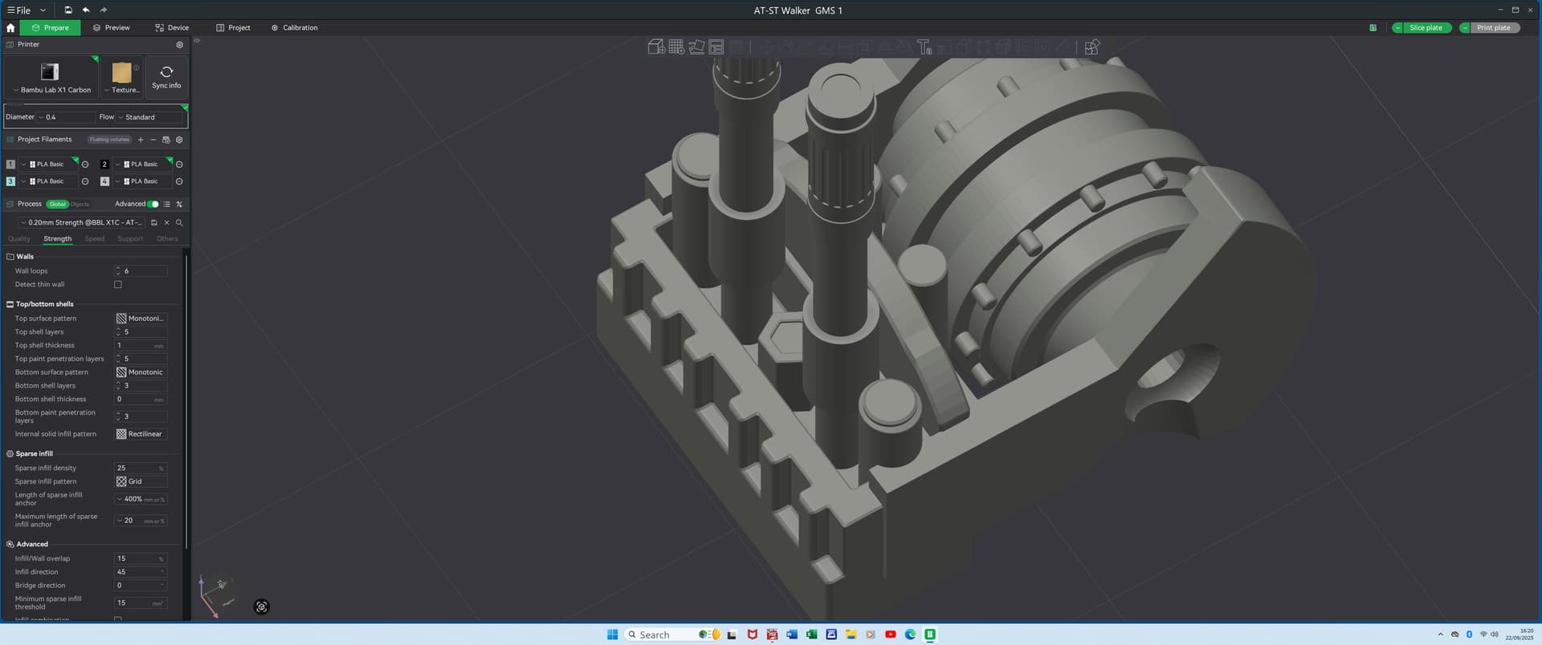This screenshot has height=645, width=1542.
Task: Click filament 2 black color swatch
Action: 104,164
